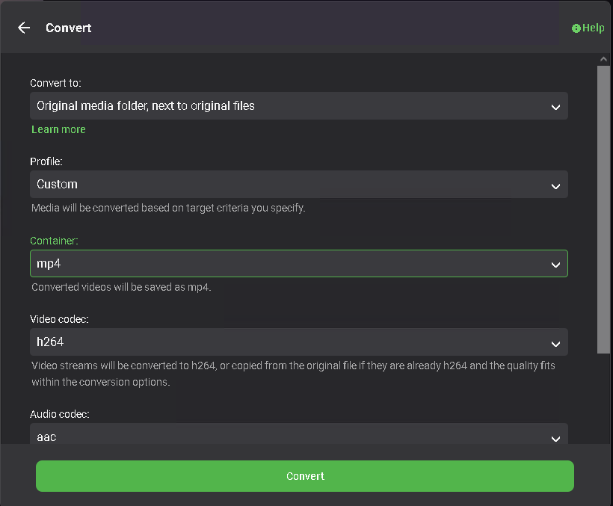Viewport: 613px width, 506px height.
Task: Open the Video codec dropdown chevron
Action: (555, 344)
